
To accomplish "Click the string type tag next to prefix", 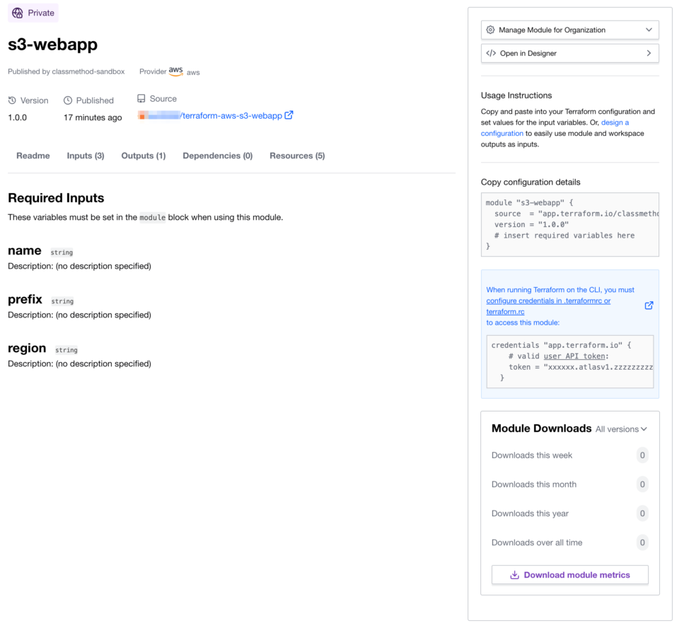I will click(62, 301).
